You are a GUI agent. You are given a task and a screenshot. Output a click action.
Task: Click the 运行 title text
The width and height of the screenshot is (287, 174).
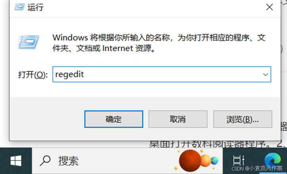[36, 7]
